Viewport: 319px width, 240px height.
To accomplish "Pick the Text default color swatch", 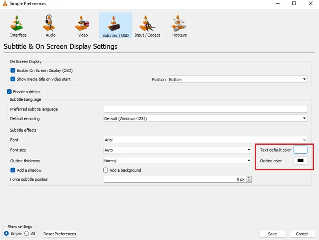I will [x=300, y=150].
